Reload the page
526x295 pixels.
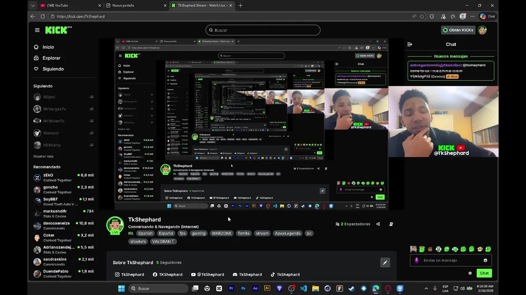click(x=43, y=16)
